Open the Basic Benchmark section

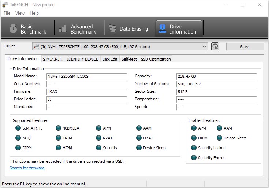pyautogui.click(x=28, y=29)
